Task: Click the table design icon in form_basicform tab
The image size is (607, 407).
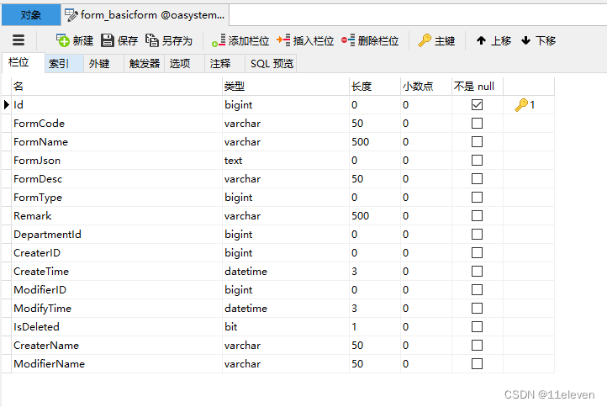Action: tap(71, 15)
